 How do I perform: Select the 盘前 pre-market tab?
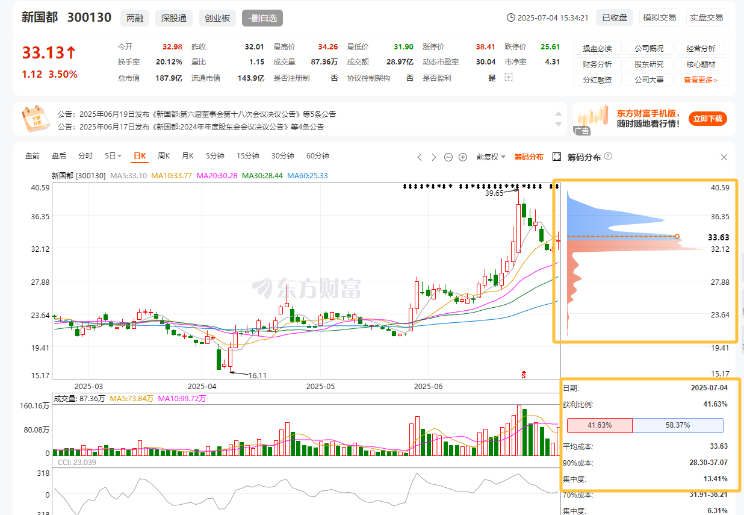click(x=33, y=156)
